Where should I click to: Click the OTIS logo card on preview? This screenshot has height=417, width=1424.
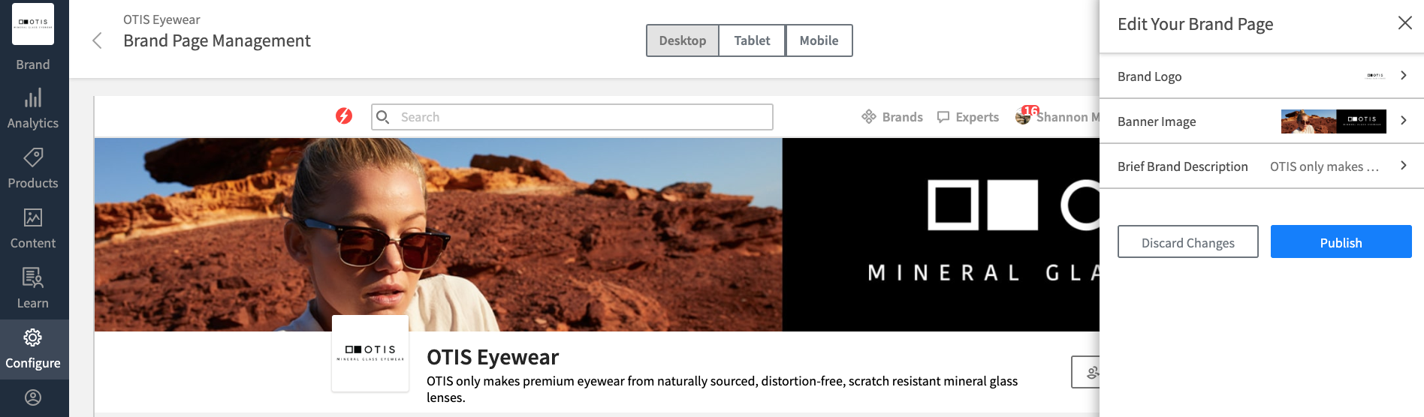[370, 353]
